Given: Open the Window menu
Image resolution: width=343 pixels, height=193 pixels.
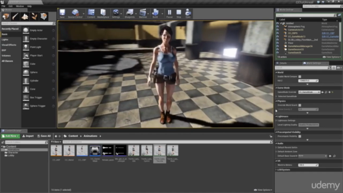Looking at the screenshot, I should coord(20,6).
